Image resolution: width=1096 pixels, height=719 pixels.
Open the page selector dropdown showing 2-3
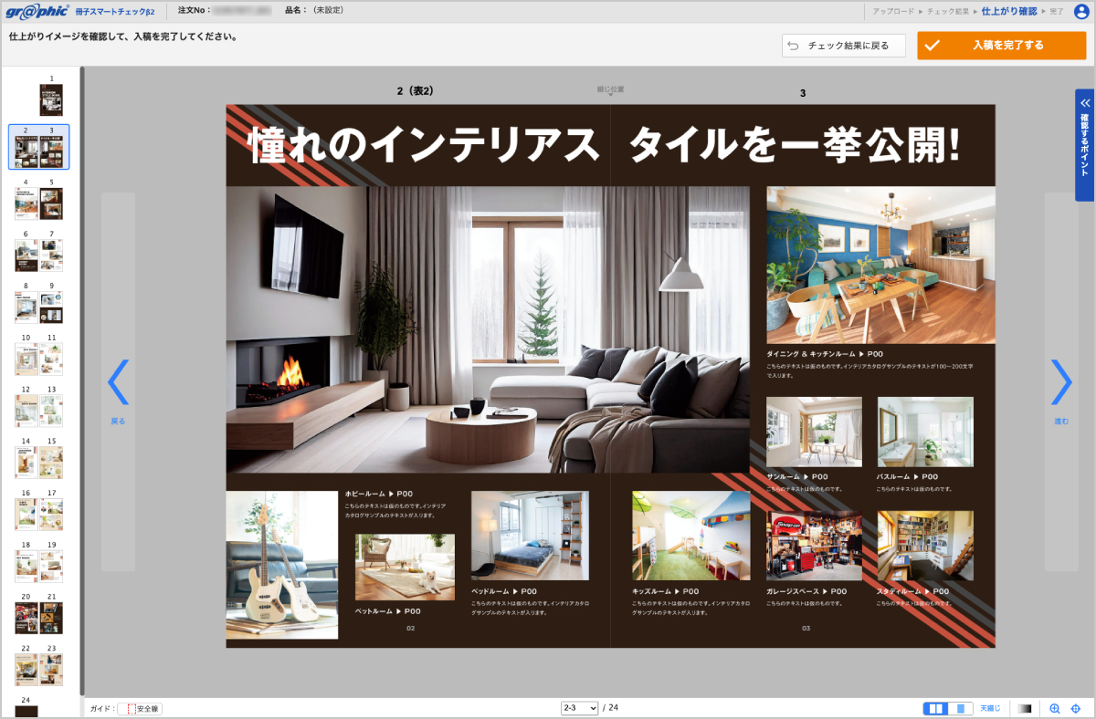pos(580,708)
